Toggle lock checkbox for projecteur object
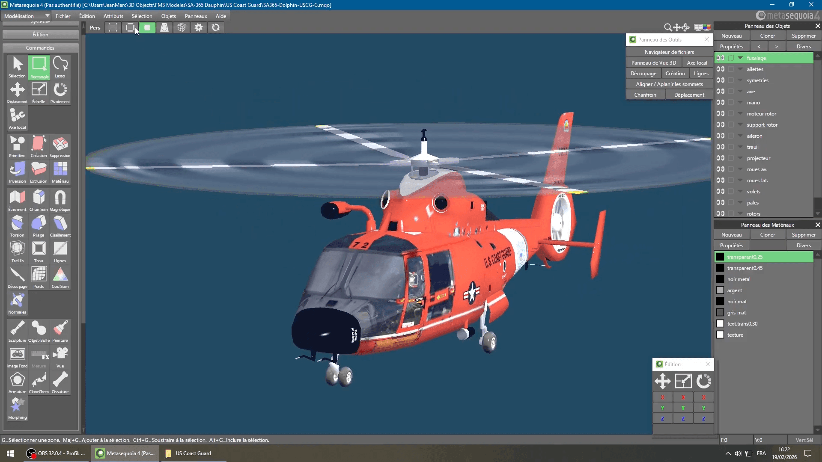The width and height of the screenshot is (822, 462). 731,158
